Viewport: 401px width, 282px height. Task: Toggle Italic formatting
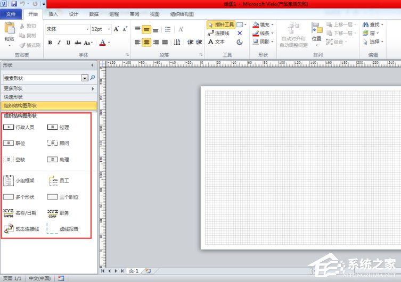tap(59, 43)
